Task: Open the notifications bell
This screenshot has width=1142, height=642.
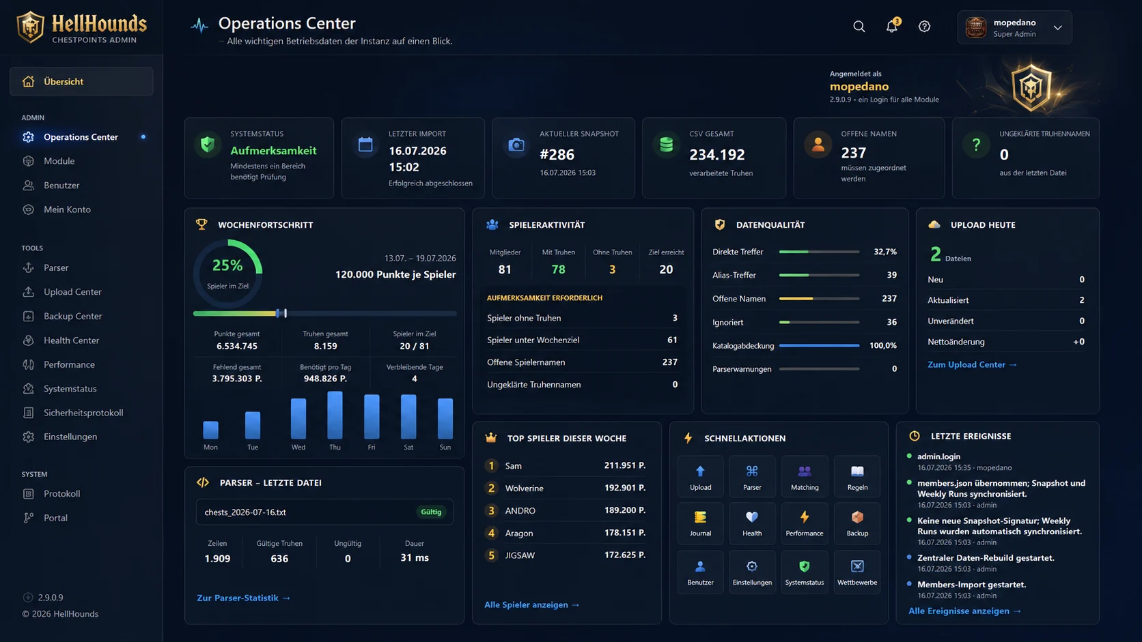Action: pos(892,27)
